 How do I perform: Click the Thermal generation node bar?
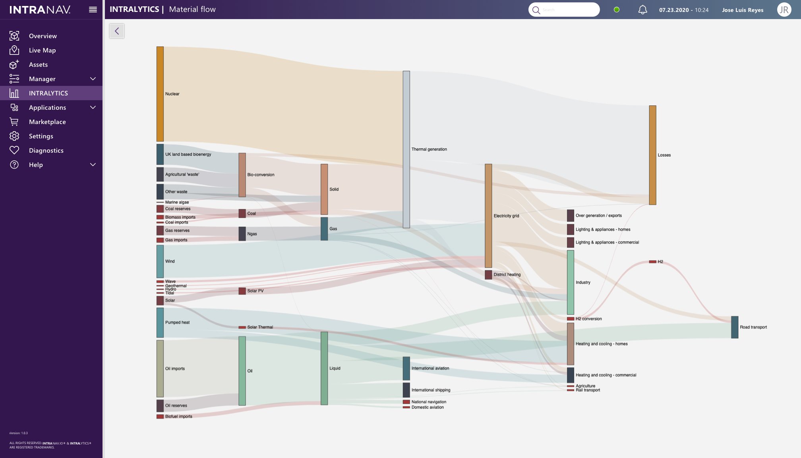point(406,149)
